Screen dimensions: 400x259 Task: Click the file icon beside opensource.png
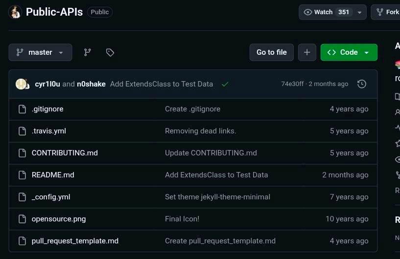22,219
